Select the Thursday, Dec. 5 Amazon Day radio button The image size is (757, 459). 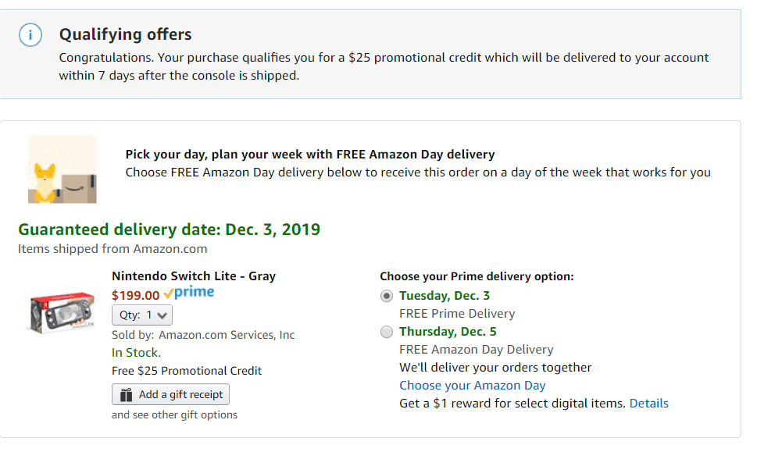click(387, 332)
